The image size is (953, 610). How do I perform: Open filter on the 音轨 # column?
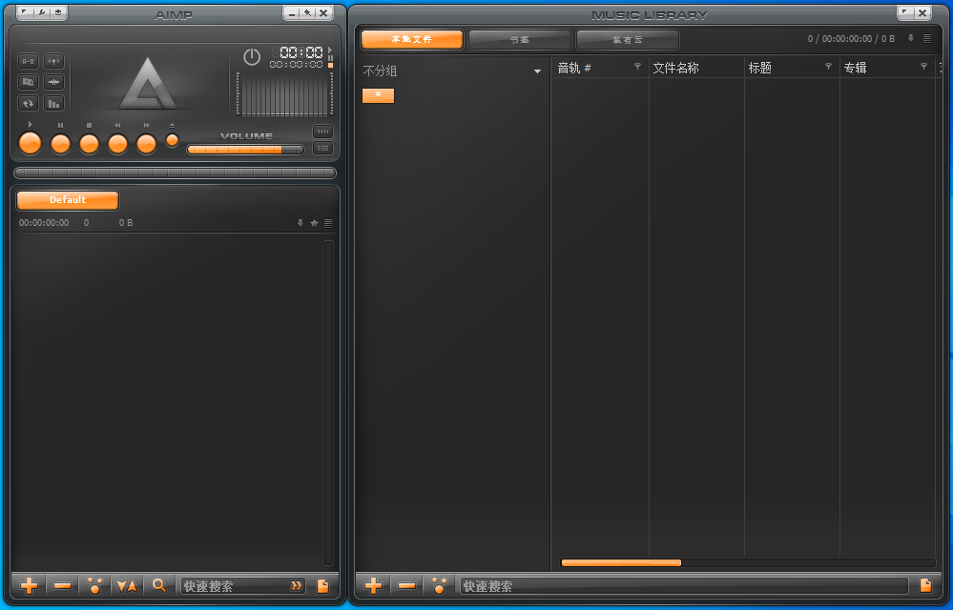click(637, 67)
